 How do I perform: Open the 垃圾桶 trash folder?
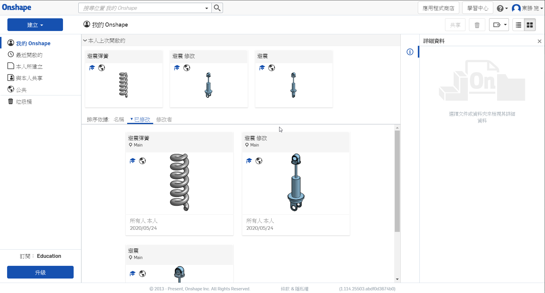24,102
